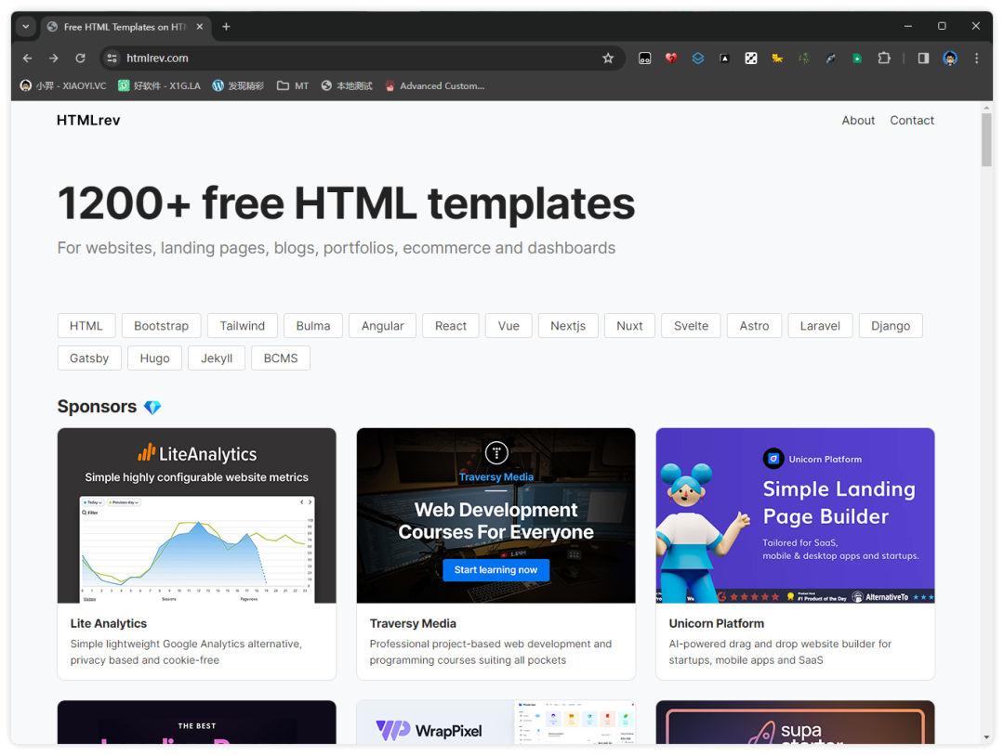Filter templates by React tag
Image resolution: width=1004 pixels, height=755 pixels.
(451, 326)
